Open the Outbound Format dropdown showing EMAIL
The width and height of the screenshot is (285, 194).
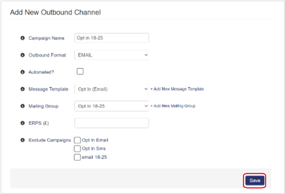[x=112, y=55]
